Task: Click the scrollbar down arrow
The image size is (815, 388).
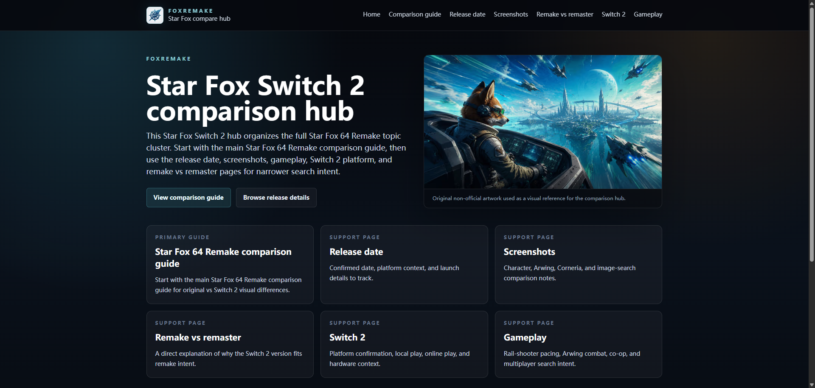Action: 812,385
